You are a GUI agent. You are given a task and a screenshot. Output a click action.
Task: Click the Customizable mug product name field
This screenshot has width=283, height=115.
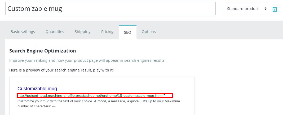(110, 9)
